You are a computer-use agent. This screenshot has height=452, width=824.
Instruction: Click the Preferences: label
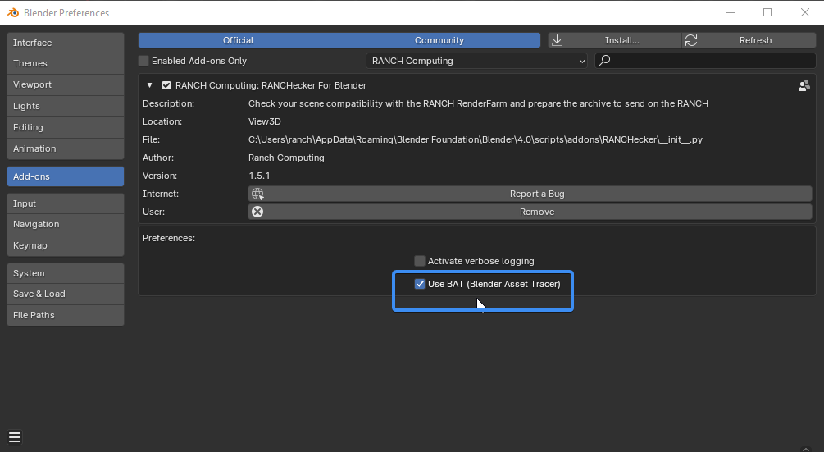coord(169,238)
